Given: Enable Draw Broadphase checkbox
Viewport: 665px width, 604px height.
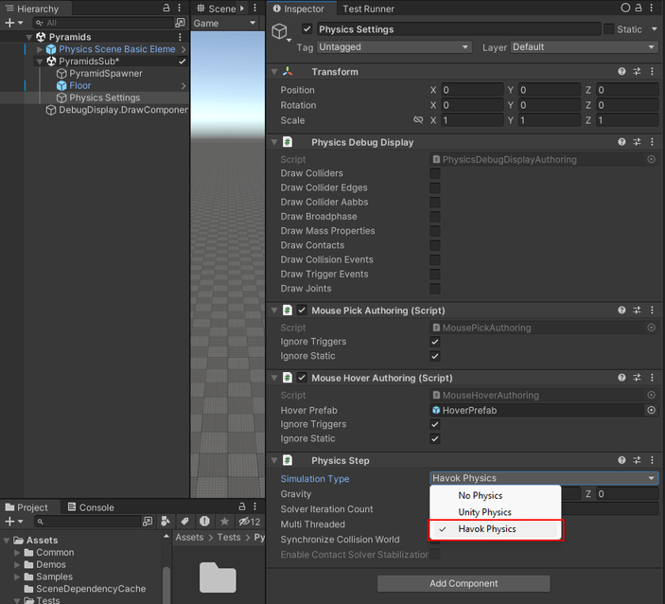Looking at the screenshot, I should [x=435, y=217].
